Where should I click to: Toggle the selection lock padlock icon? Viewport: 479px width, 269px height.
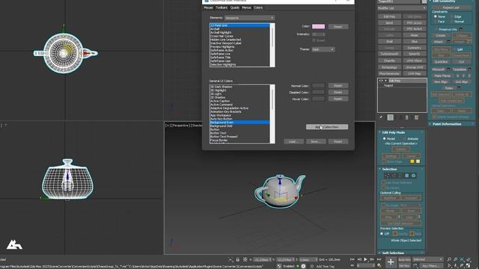238,259
